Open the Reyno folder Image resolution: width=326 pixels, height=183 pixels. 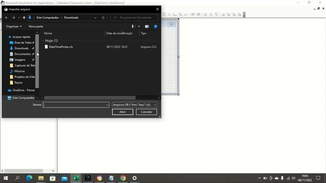click(18, 82)
